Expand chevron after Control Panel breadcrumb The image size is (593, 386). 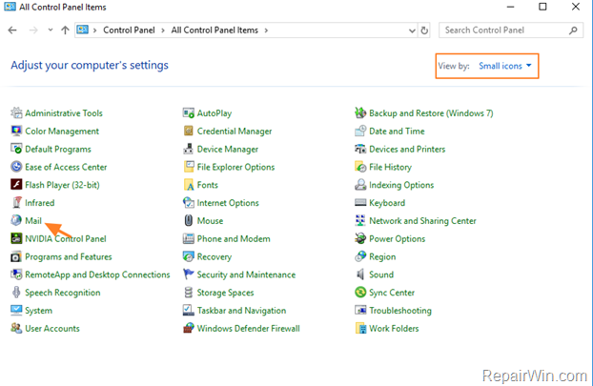coord(163,30)
